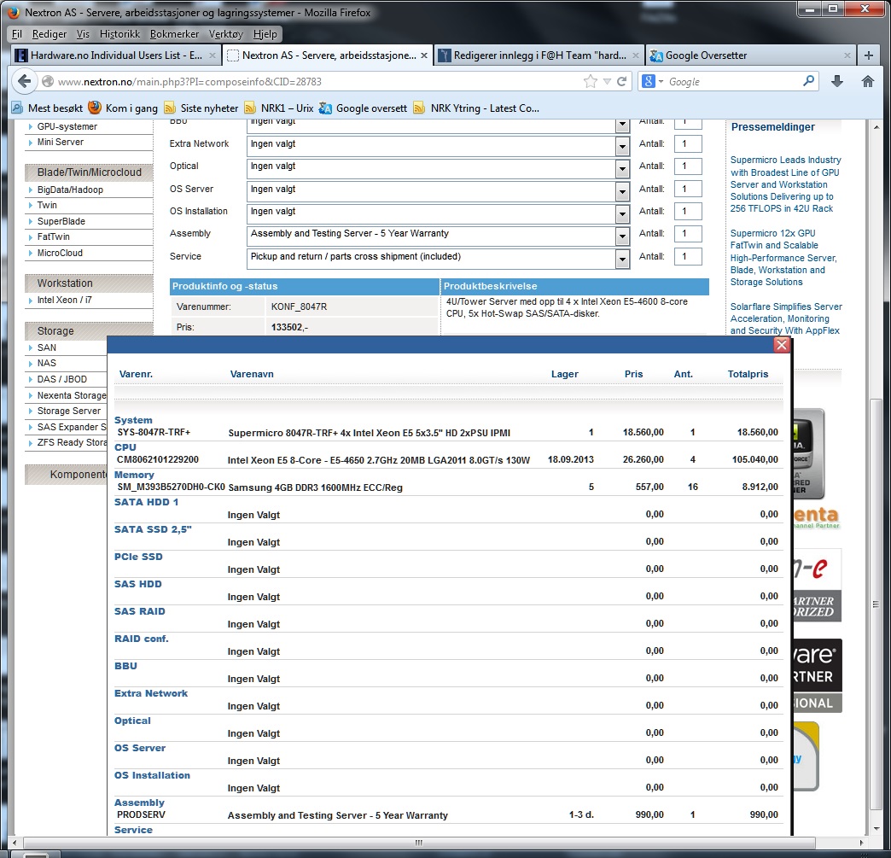This screenshot has height=858, width=891.
Task: Select the KONF_8047R varenummer value
Action: tap(299, 306)
